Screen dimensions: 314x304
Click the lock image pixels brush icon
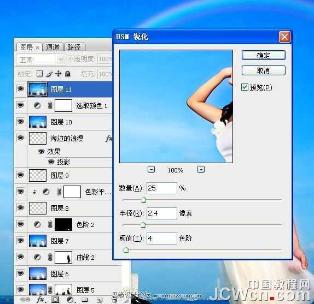49,74
